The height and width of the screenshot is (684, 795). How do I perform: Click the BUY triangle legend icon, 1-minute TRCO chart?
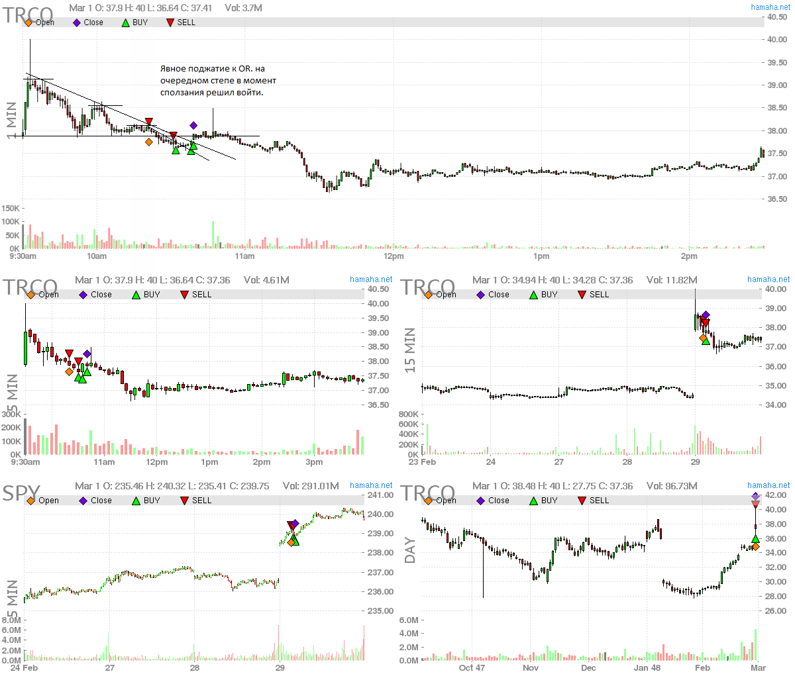pyautogui.click(x=125, y=23)
